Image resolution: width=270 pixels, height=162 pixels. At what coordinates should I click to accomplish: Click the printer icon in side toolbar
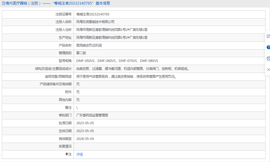(x=268, y=59)
